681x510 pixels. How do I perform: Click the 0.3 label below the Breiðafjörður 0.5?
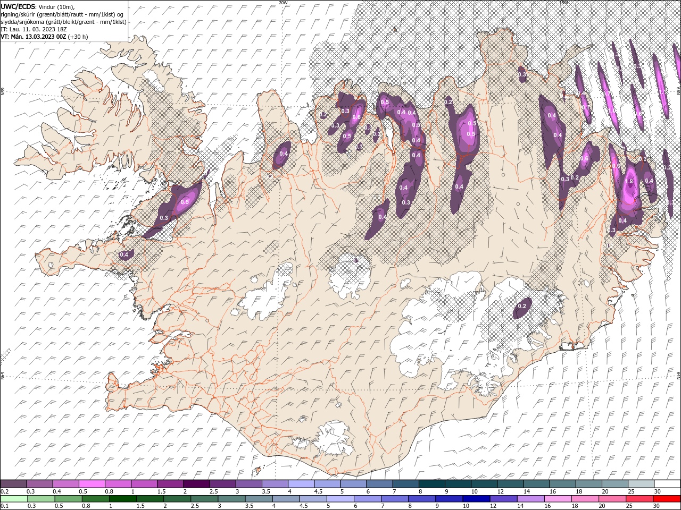(x=164, y=218)
